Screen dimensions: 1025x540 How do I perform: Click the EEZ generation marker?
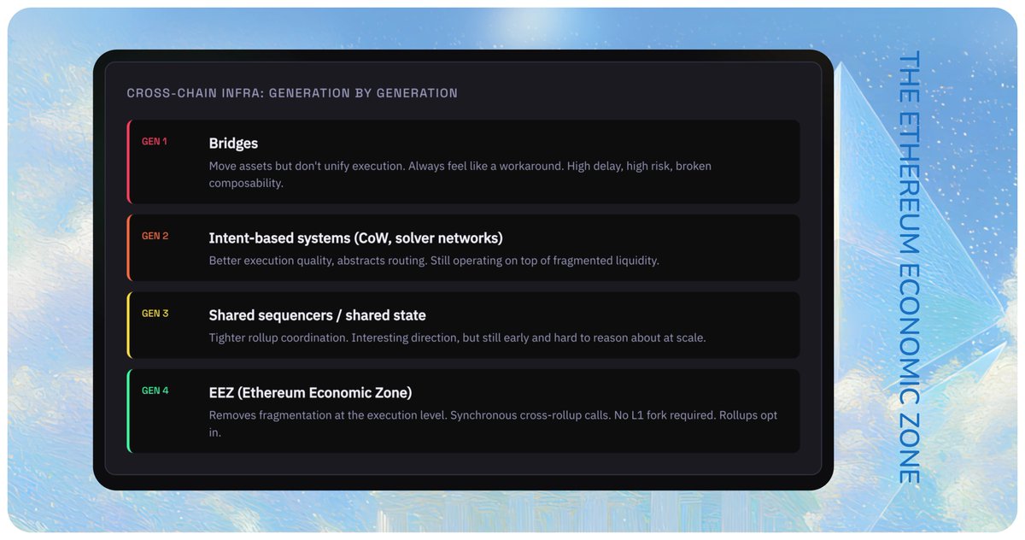pyautogui.click(x=154, y=390)
